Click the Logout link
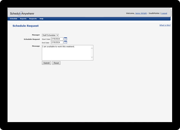The image size is (180, 130). pos(164,13)
